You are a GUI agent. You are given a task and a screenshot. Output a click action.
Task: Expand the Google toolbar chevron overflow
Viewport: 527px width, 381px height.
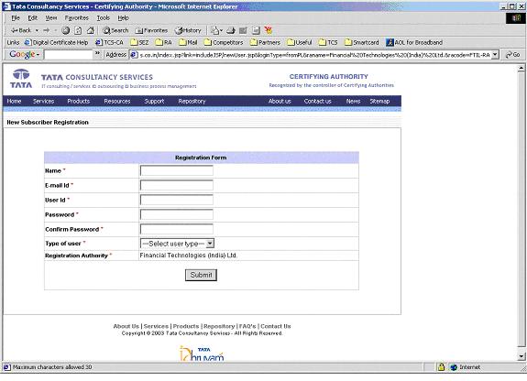point(97,53)
